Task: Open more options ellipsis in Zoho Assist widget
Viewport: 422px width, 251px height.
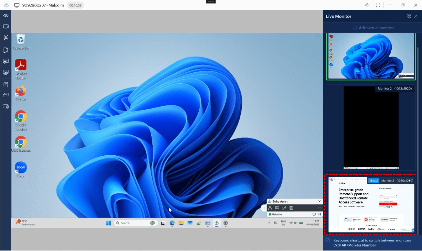Action: tap(319, 208)
